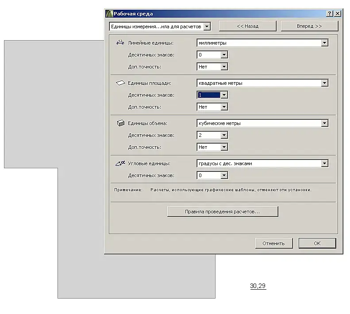Viewport: 350px width, 314px height.
Task: Click the ArchiCAD icon in title bar
Action: [109, 14]
